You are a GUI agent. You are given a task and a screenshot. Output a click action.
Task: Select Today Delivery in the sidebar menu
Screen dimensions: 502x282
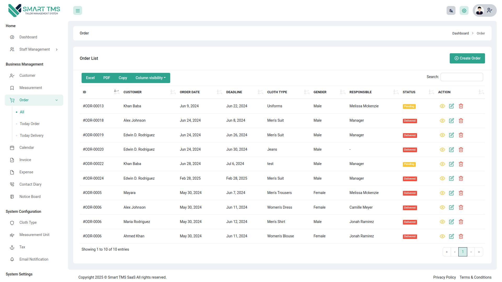(31, 136)
